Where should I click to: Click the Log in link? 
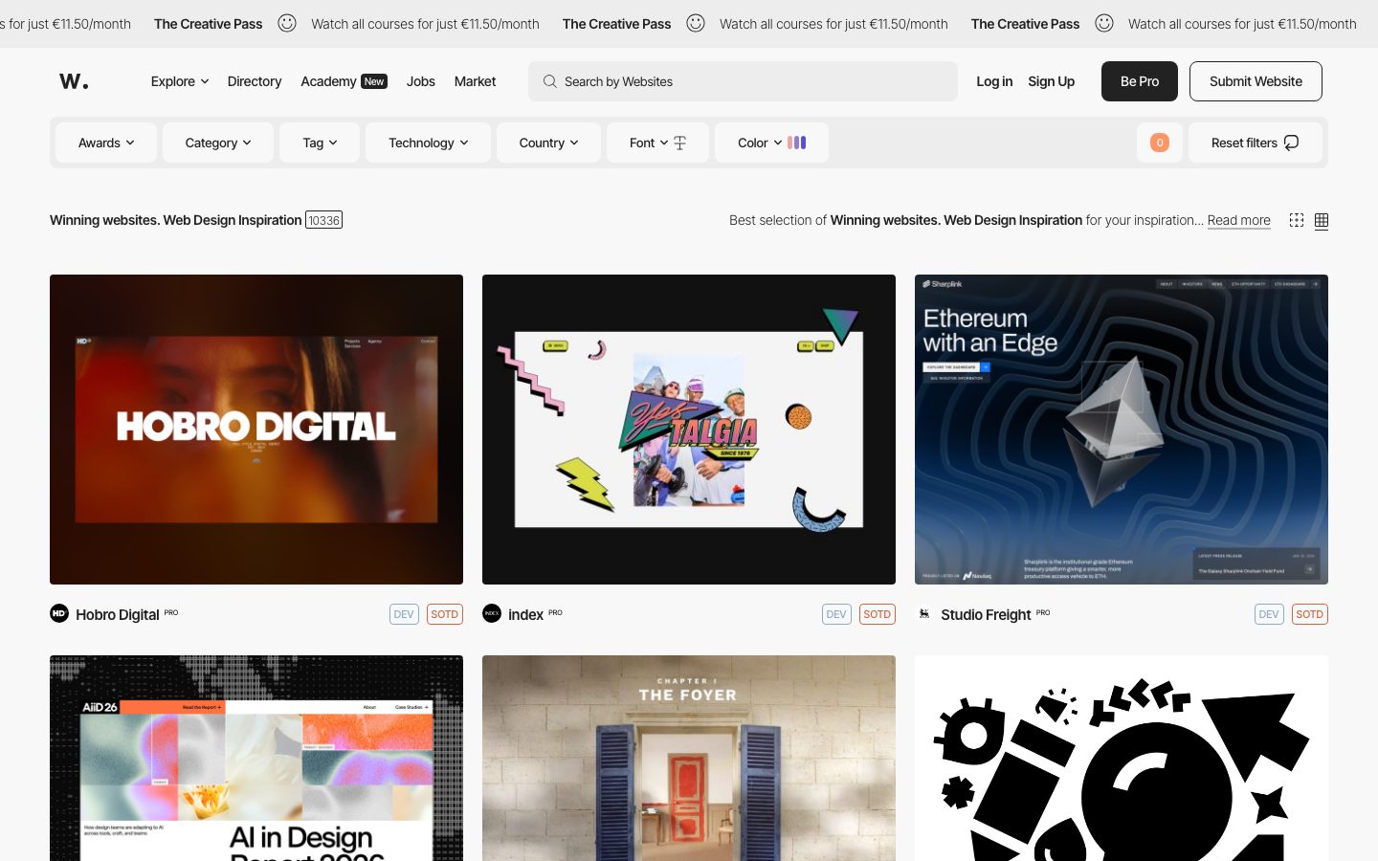coord(994,81)
